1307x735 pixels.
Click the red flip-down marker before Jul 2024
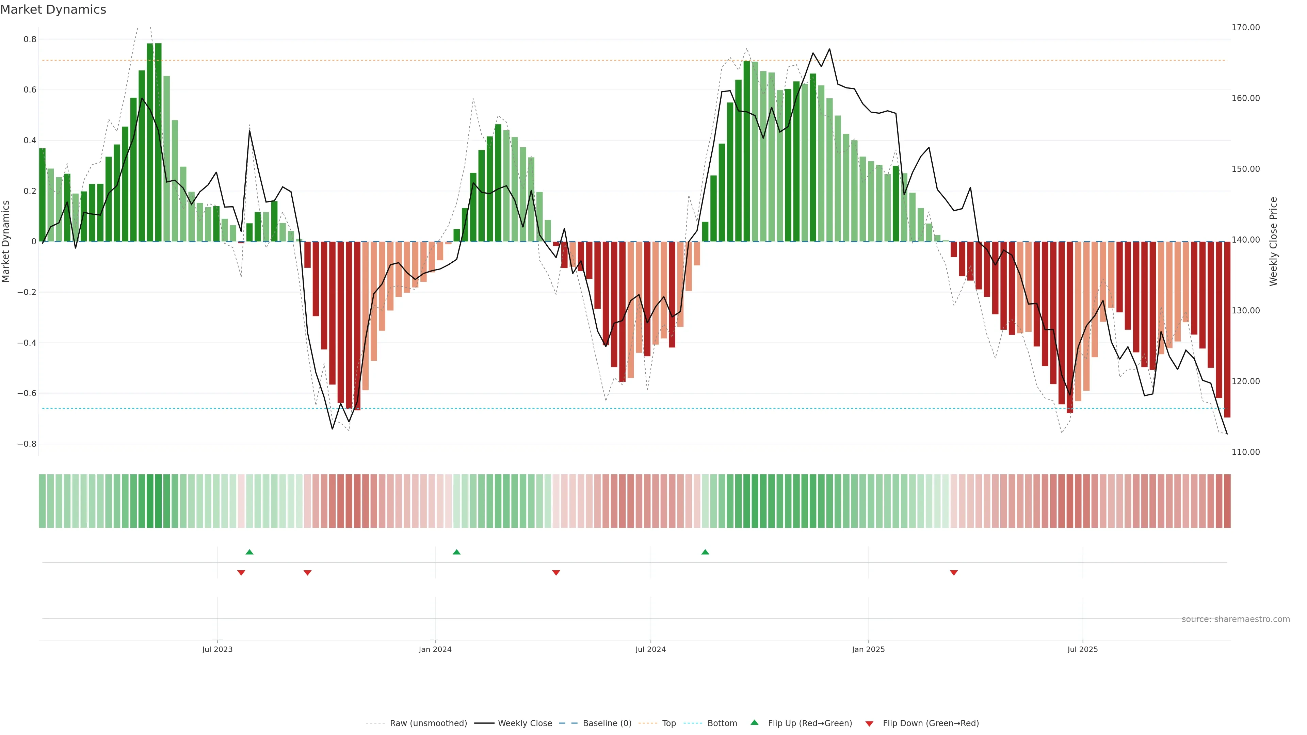(x=556, y=573)
